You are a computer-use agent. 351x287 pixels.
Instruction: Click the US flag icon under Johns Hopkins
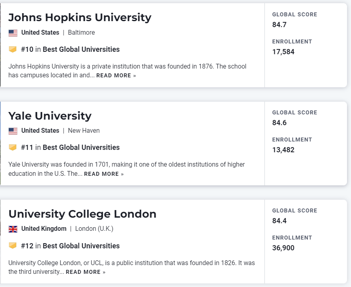point(13,33)
